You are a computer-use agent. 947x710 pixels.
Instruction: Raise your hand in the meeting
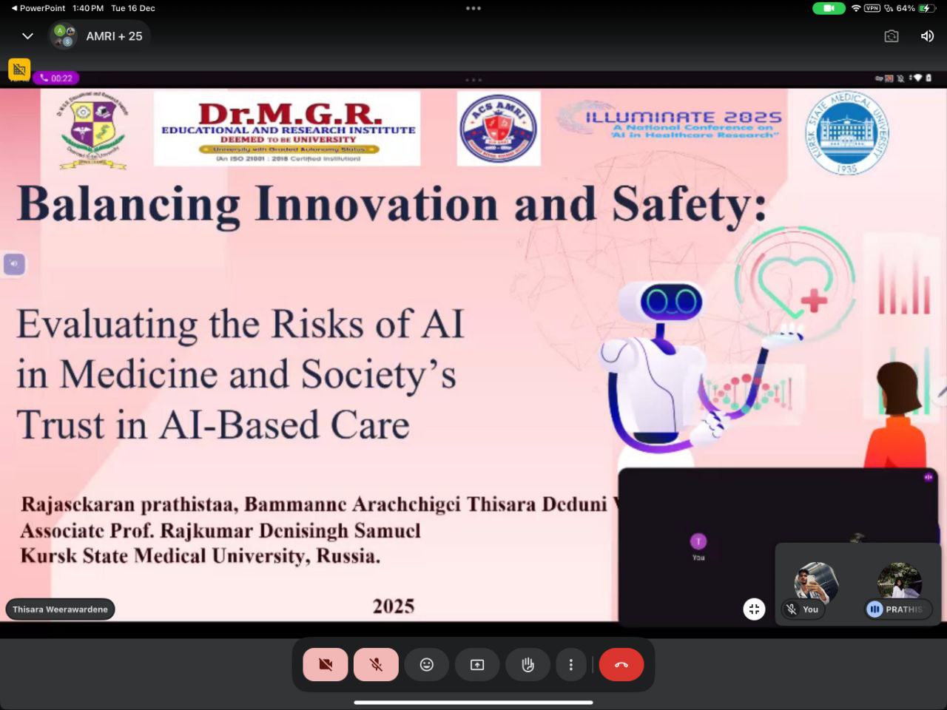pyautogui.click(x=528, y=664)
